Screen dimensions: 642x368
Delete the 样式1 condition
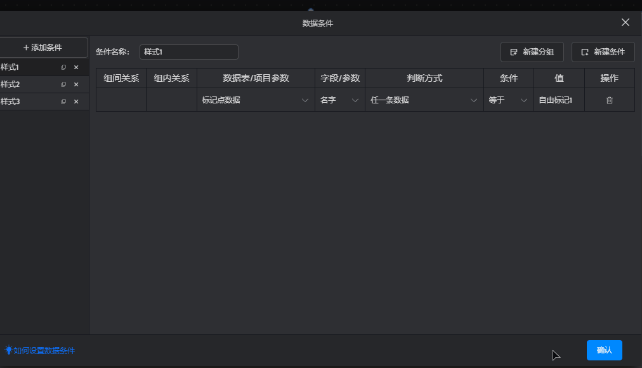(76, 67)
